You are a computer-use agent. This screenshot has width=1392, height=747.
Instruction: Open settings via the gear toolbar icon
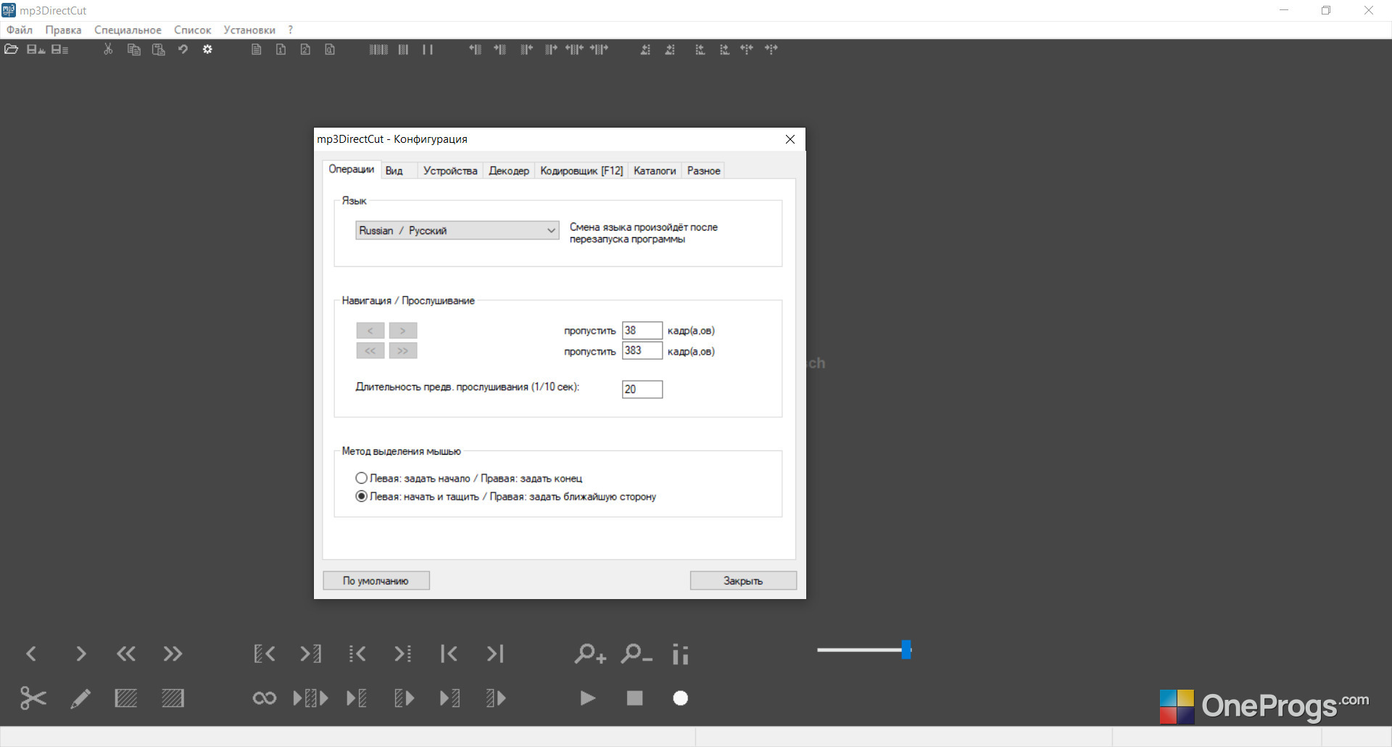click(x=207, y=49)
